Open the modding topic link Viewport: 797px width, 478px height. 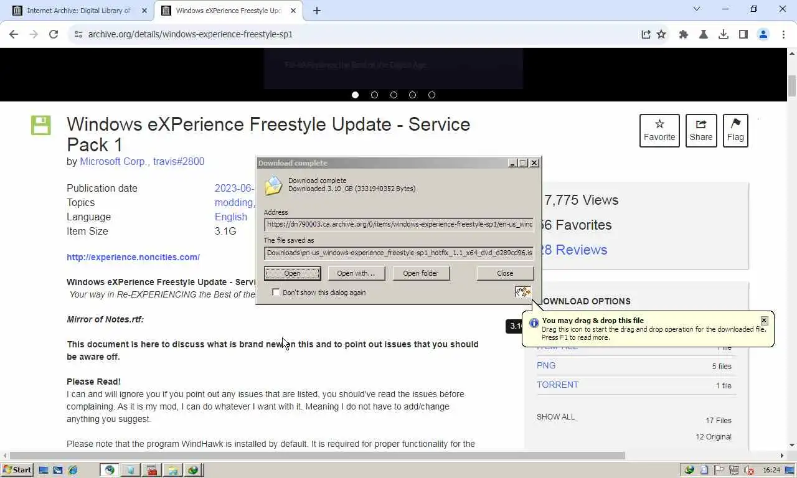tap(234, 202)
